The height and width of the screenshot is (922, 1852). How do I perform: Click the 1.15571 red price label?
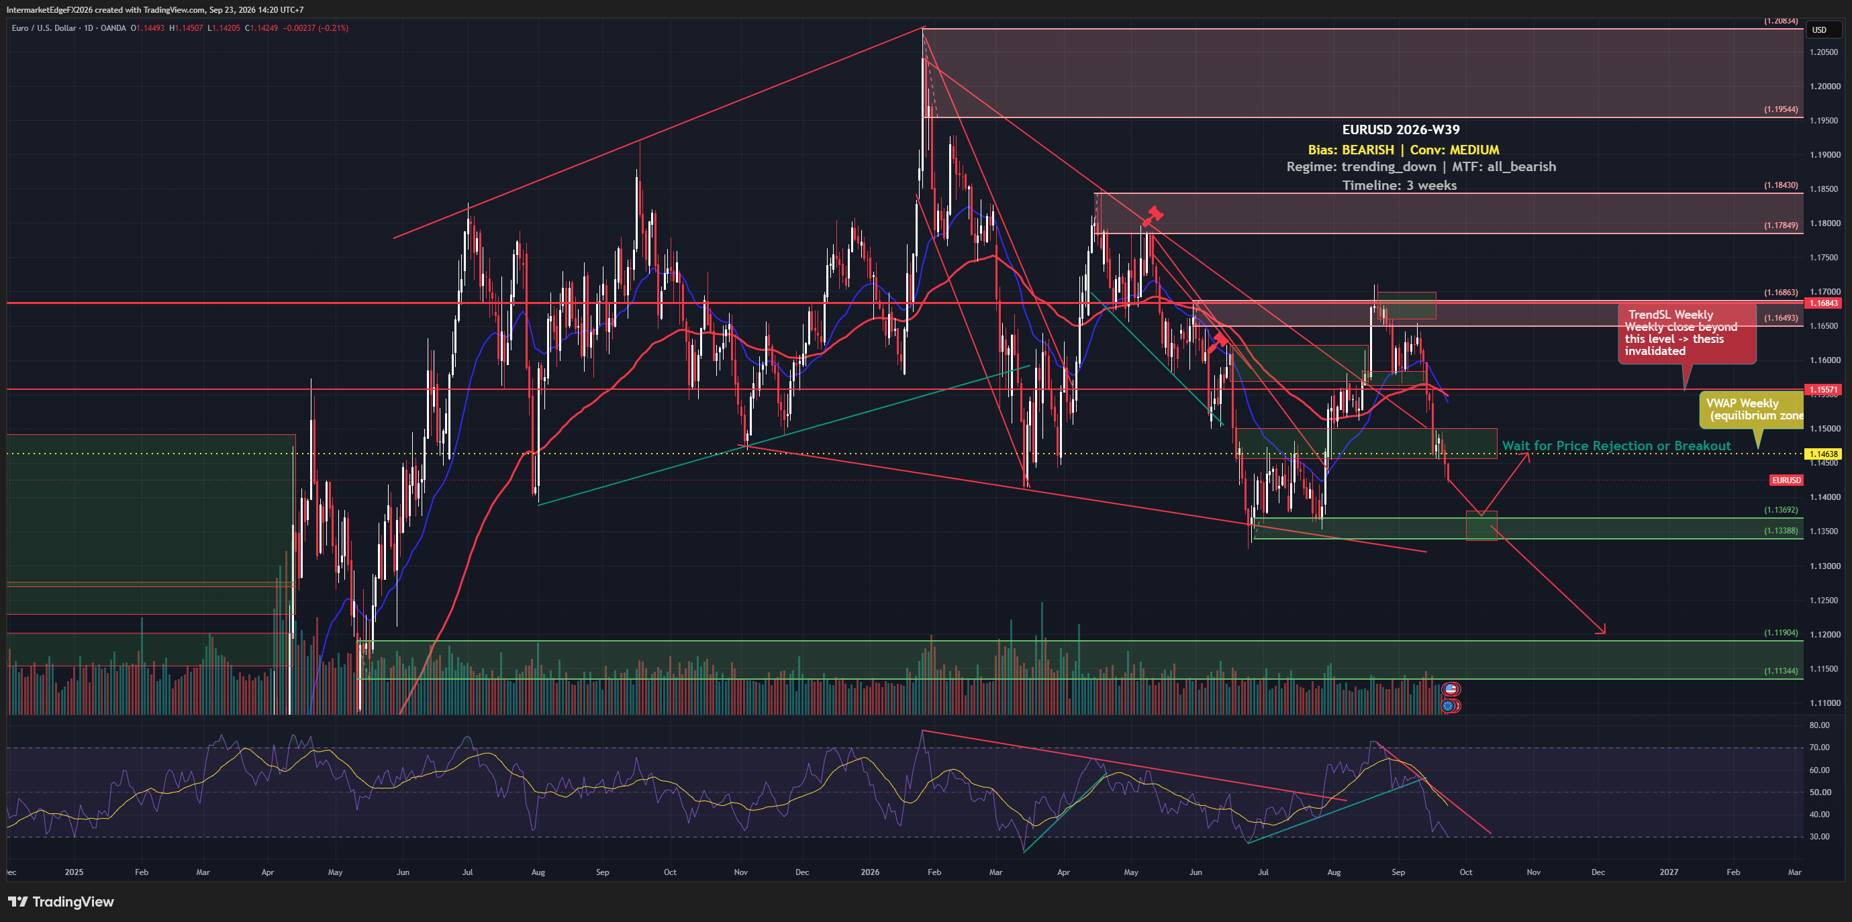pos(1823,389)
